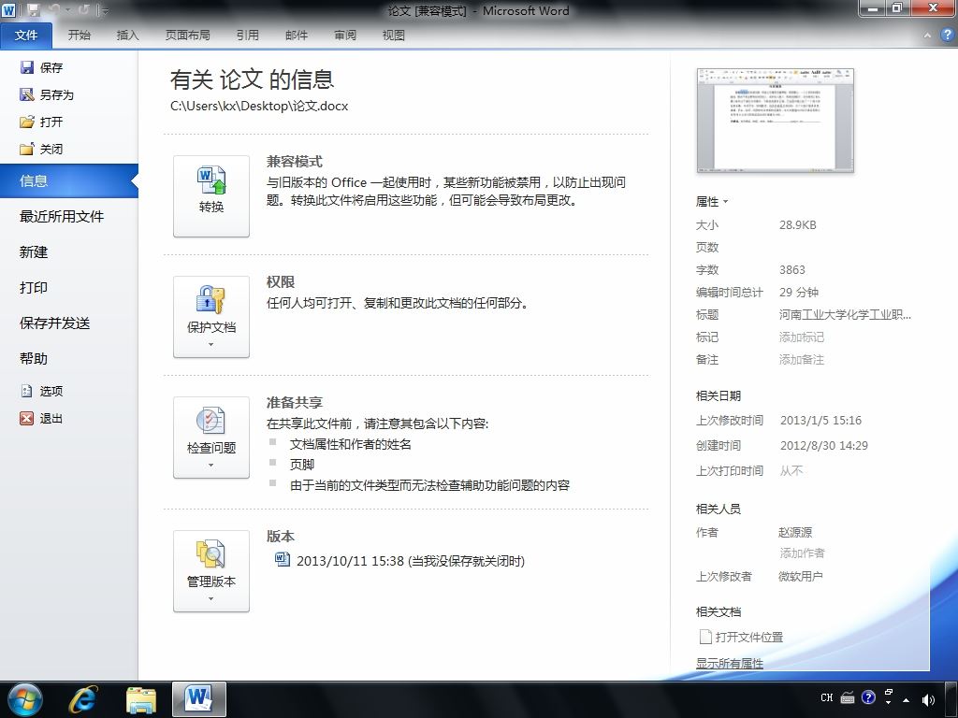Switch to the Insert 插入 ribbon tab
The image size is (958, 718).
[127, 35]
